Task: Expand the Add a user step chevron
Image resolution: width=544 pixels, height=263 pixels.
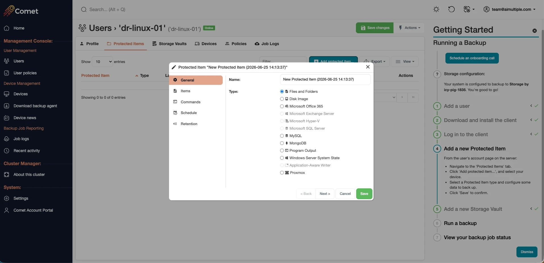Action: click(531, 106)
